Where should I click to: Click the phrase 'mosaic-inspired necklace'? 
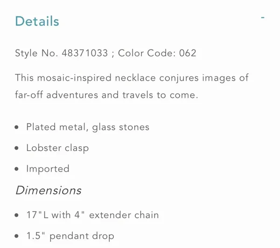[97, 78]
